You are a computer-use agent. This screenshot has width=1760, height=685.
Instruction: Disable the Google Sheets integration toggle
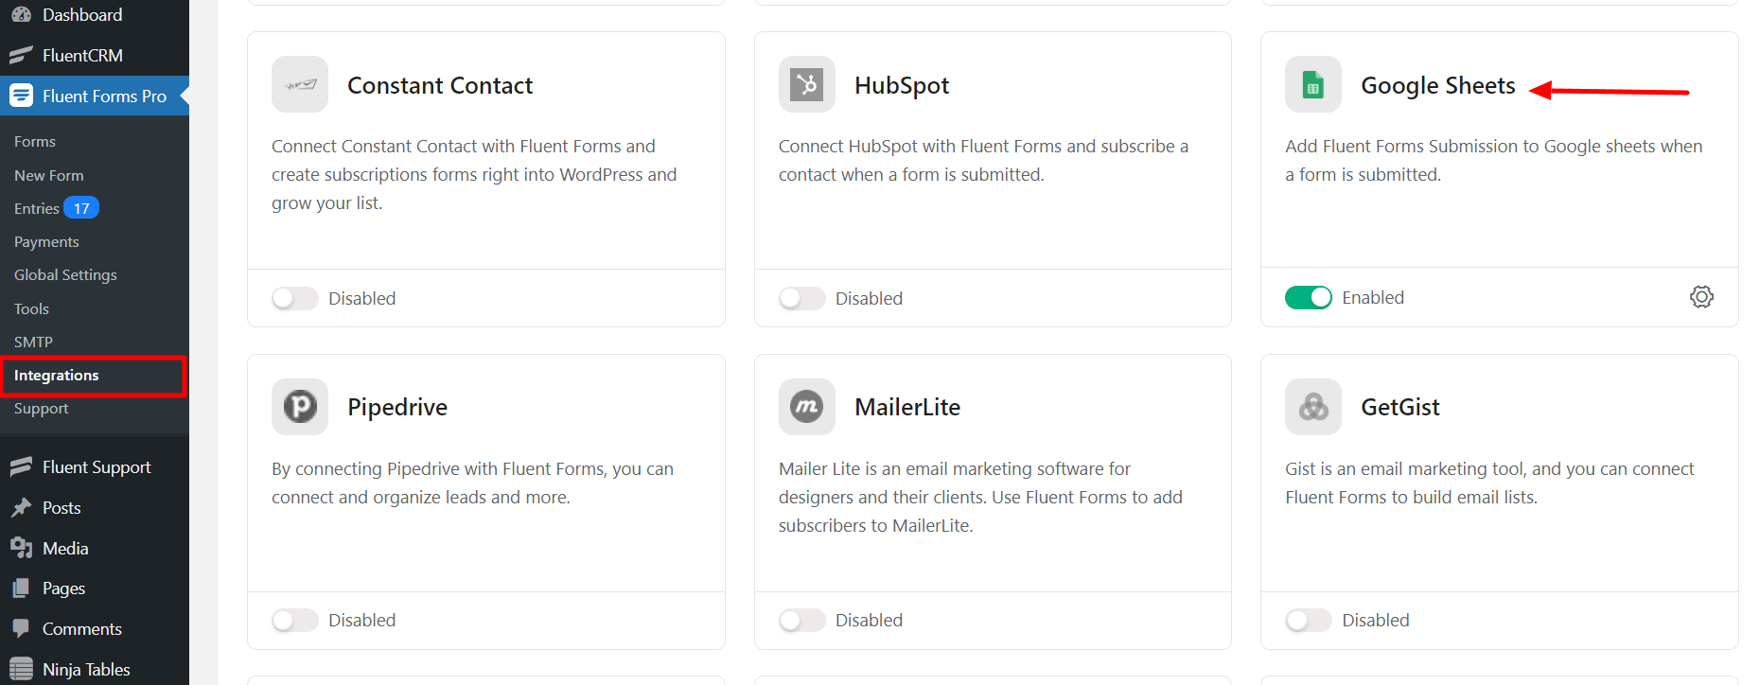pyautogui.click(x=1308, y=297)
